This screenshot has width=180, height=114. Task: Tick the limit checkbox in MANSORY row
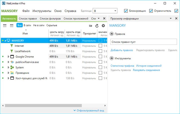[x=100, y=41]
